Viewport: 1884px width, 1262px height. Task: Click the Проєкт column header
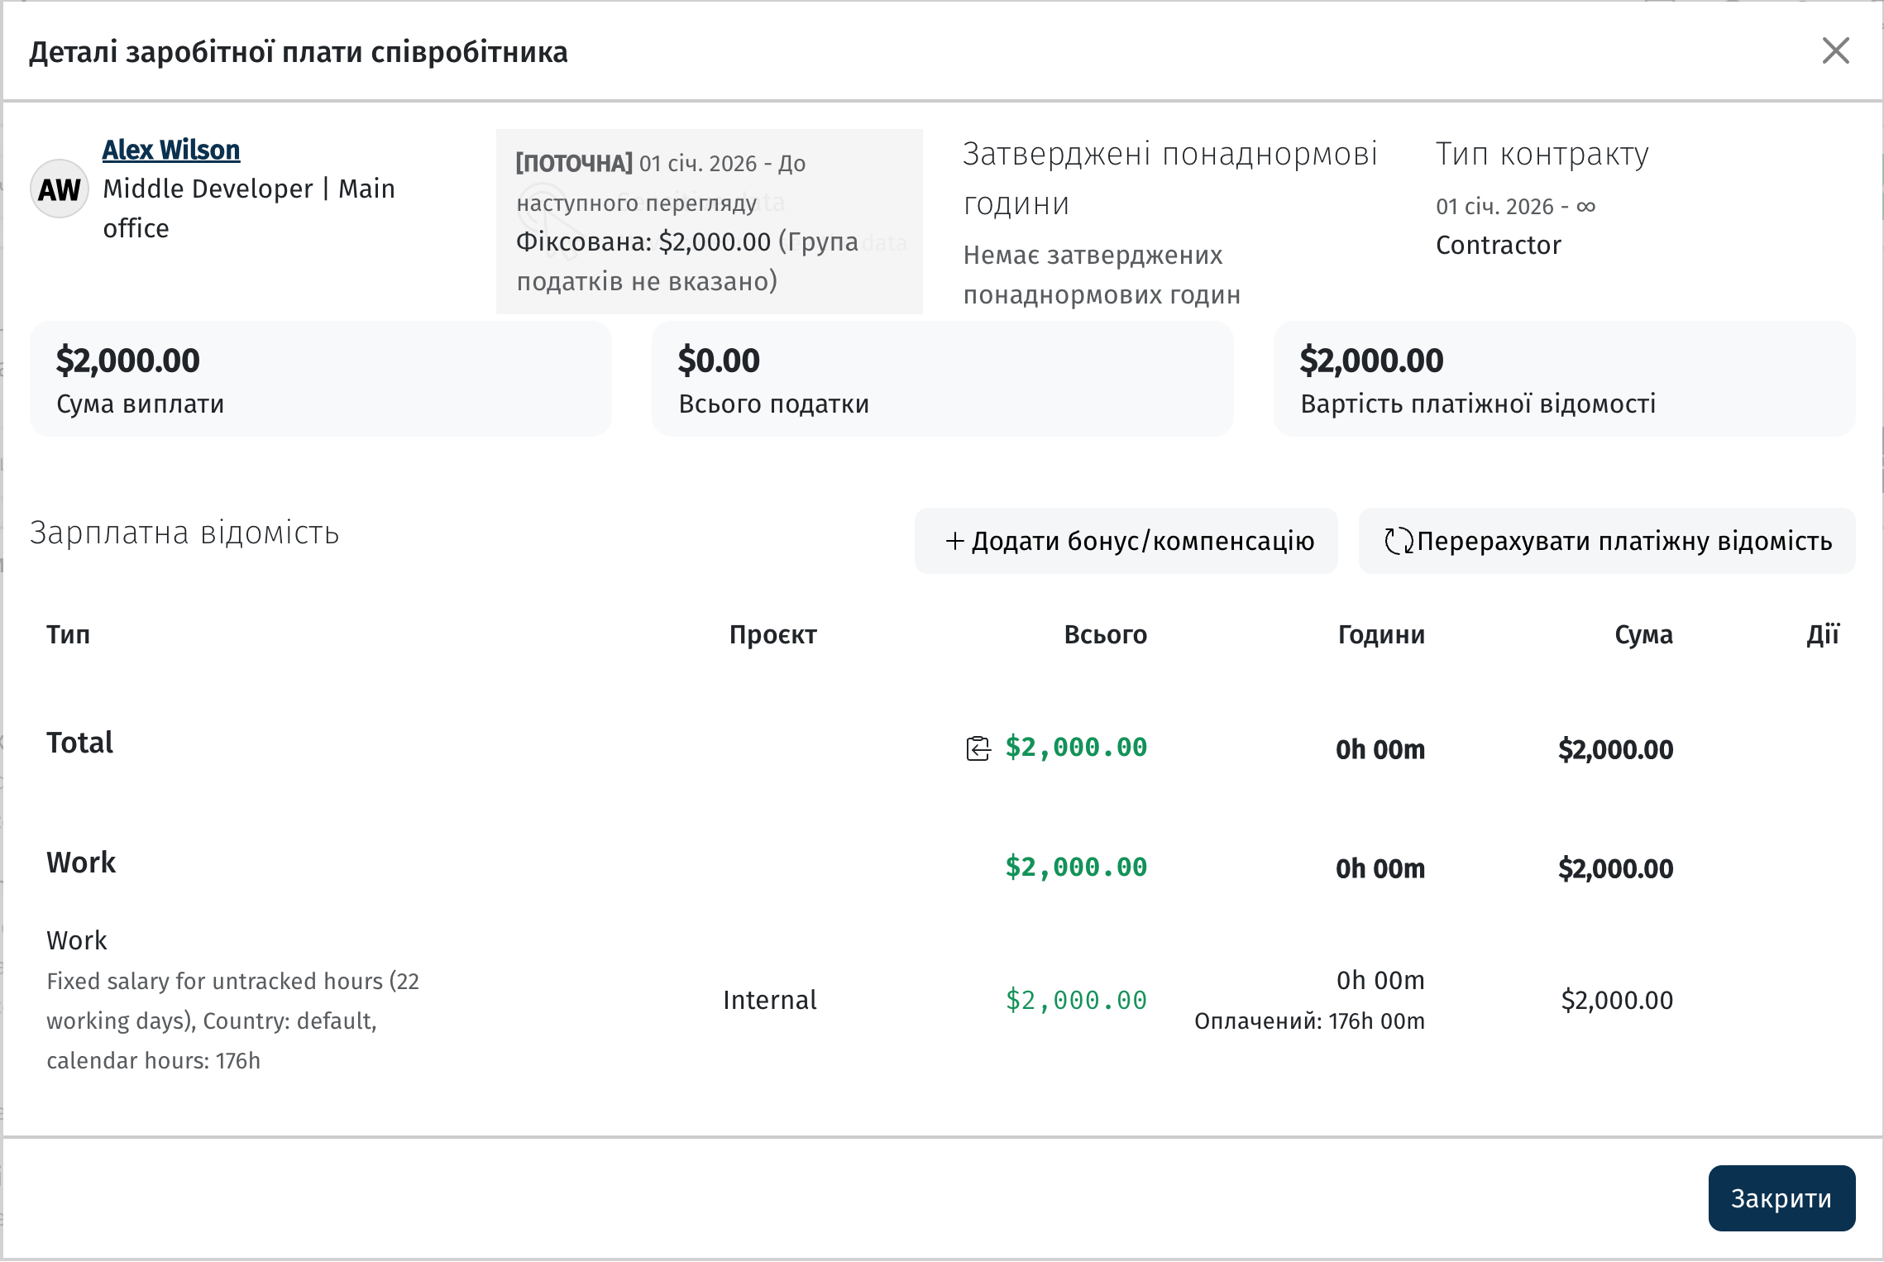(773, 634)
